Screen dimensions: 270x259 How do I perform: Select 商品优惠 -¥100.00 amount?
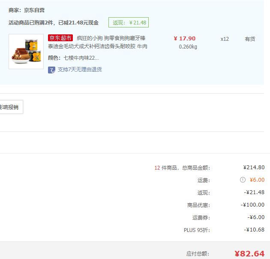[x=252, y=205]
